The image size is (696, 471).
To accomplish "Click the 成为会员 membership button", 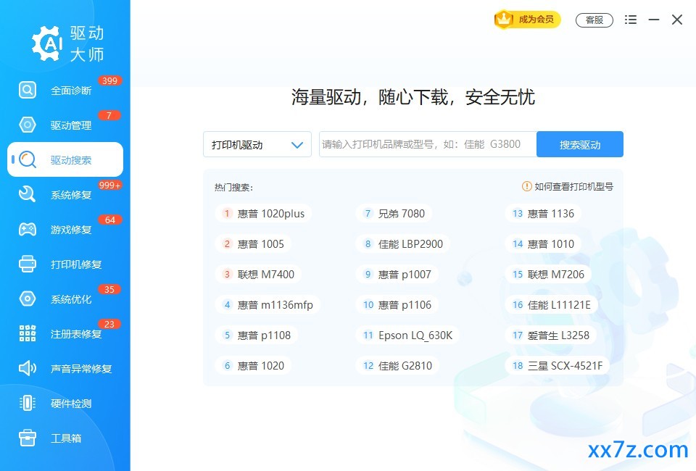I will tap(527, 20).
